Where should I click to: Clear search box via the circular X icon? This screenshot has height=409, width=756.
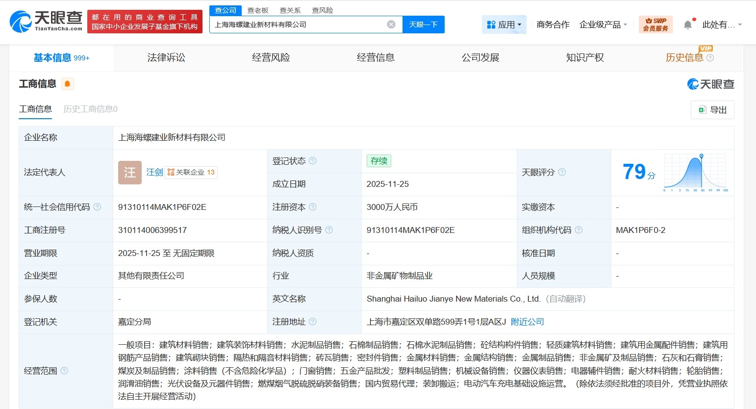click(x=391, y=24)
